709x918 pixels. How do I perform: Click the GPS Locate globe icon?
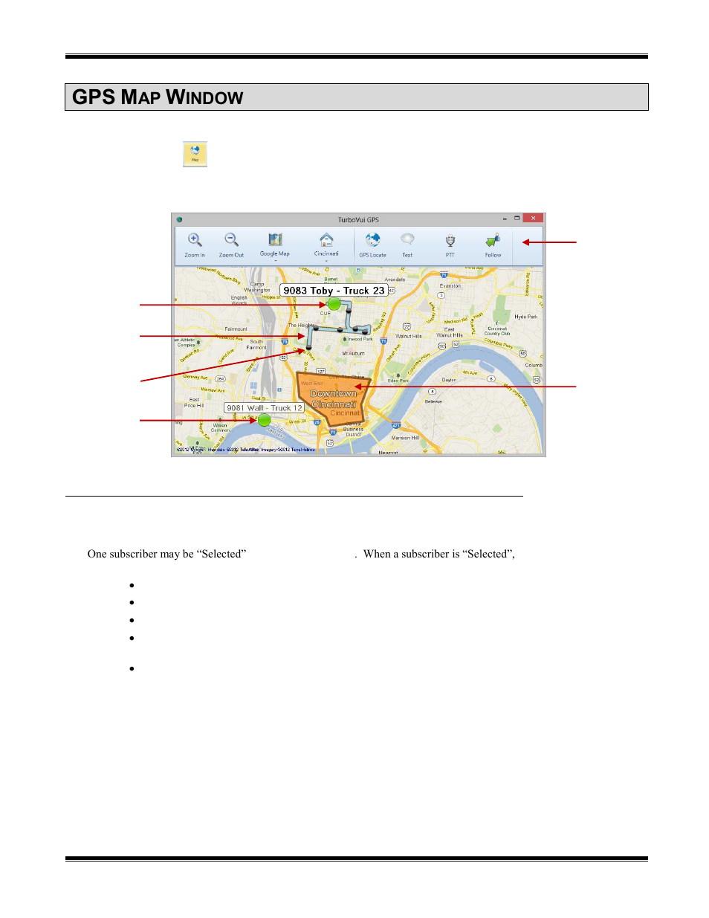pos(372,240)
